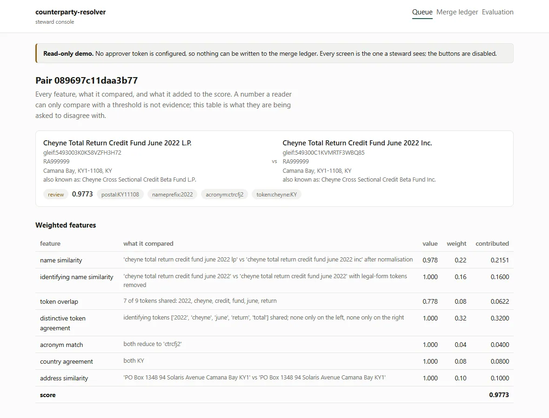Click the nameprefix:2022 tag
The height and width of the screenshot is (418, 549).
pos(172,194)
